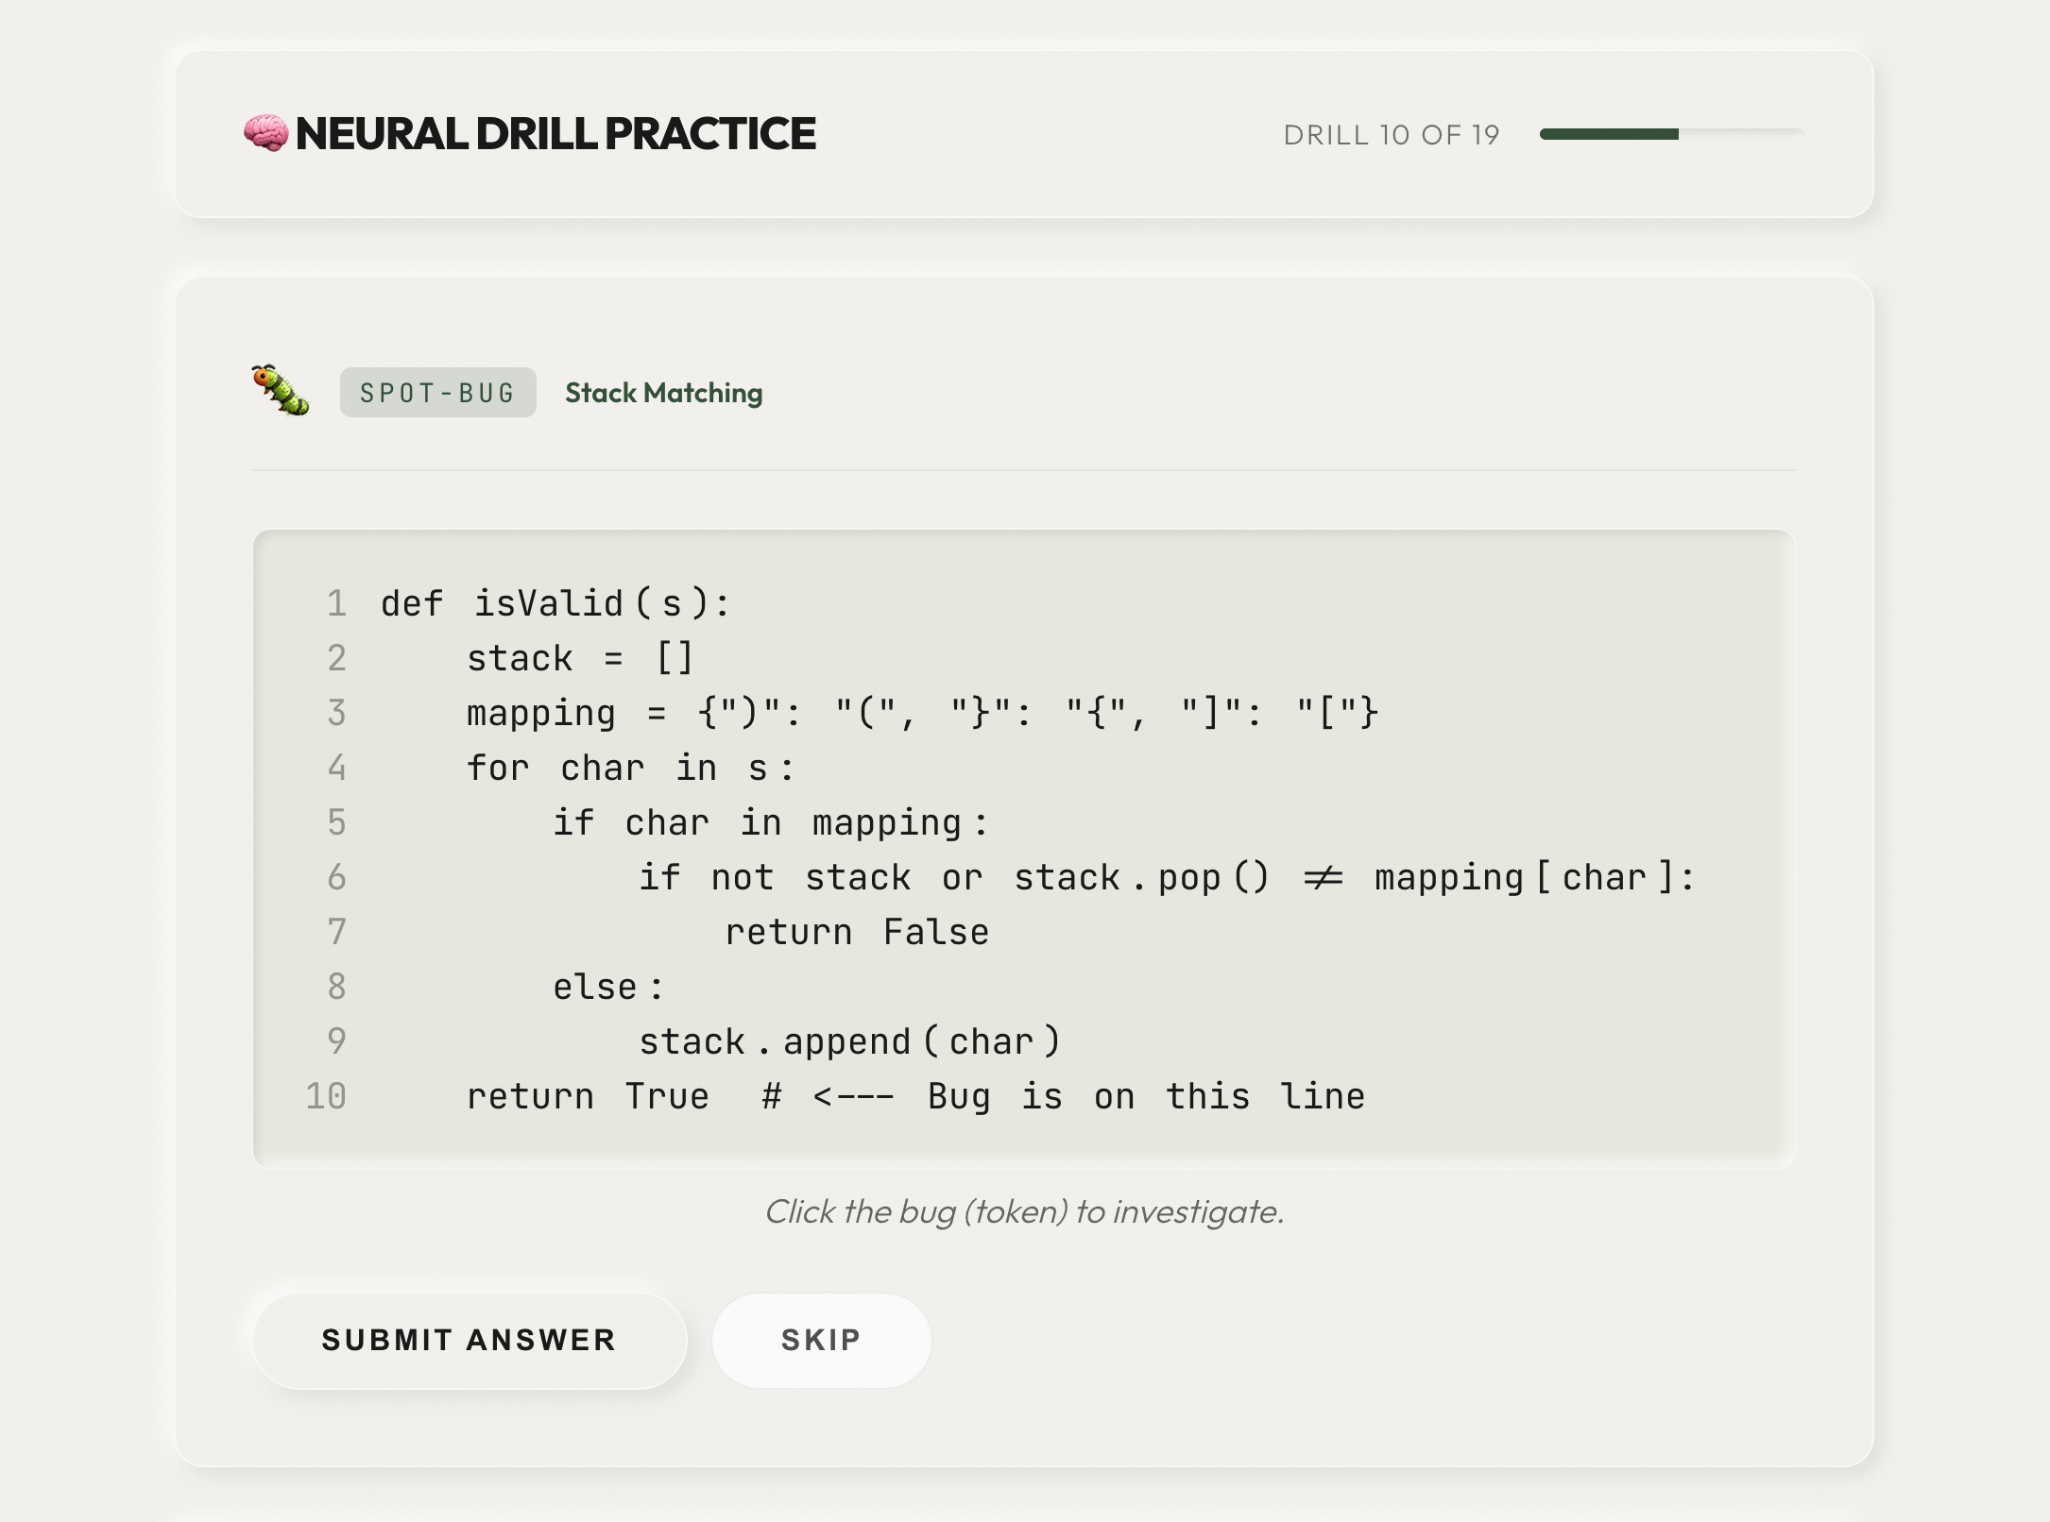The image size is (2050, 1522).
Task: Click 'mapping' variable name on line 3
Action: click(540, 713)
